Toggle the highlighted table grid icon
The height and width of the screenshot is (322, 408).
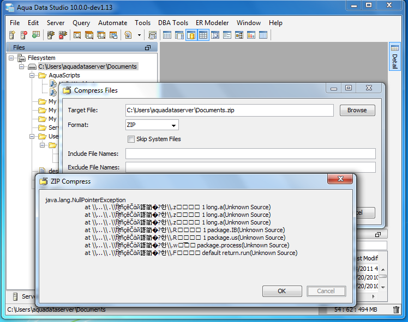click(x=203, y=35)
